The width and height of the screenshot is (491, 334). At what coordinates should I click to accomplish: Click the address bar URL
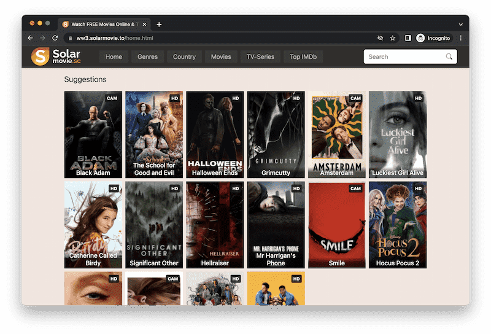click(x=115, y=38)
